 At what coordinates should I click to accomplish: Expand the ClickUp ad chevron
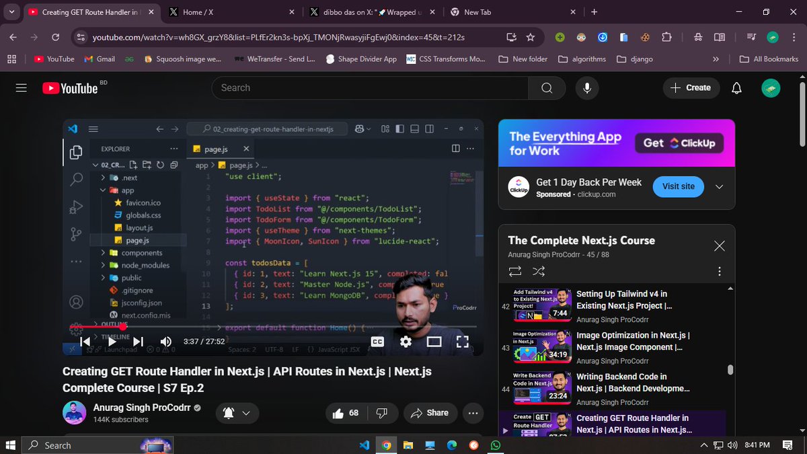tap(719, 187)
